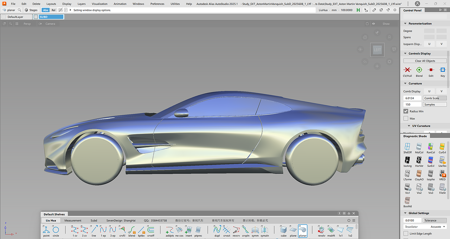Open the Comb Scale control
Viewport: 450px width, 239px height.
pyautogui.click(x=435, y=98)
